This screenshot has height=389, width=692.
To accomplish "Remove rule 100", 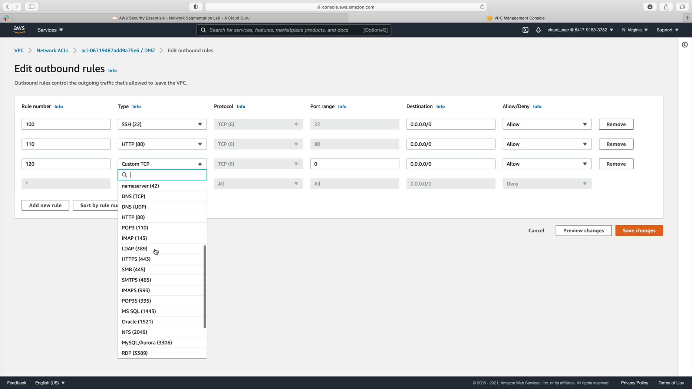I will (x=616, y=124).
